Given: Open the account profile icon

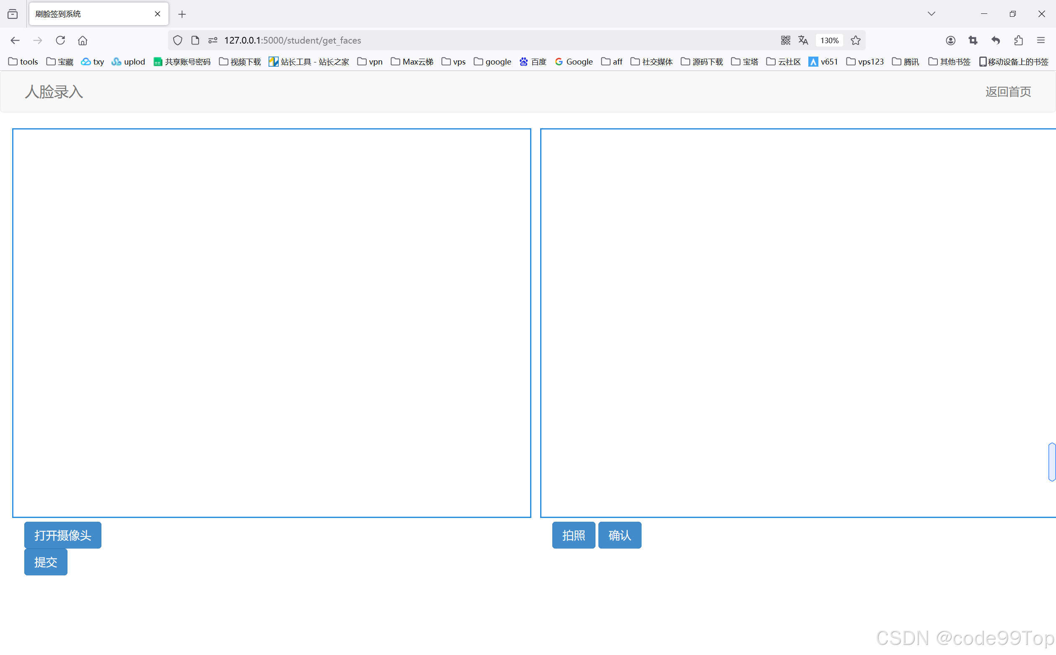Looking at the screenshot, I should pos(950,40).
